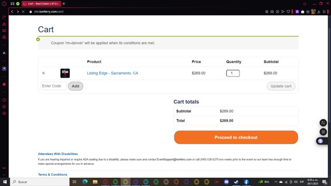Bookmark this page with heart icon
Viewport: 331px width, 186px height.
[288, 11]
